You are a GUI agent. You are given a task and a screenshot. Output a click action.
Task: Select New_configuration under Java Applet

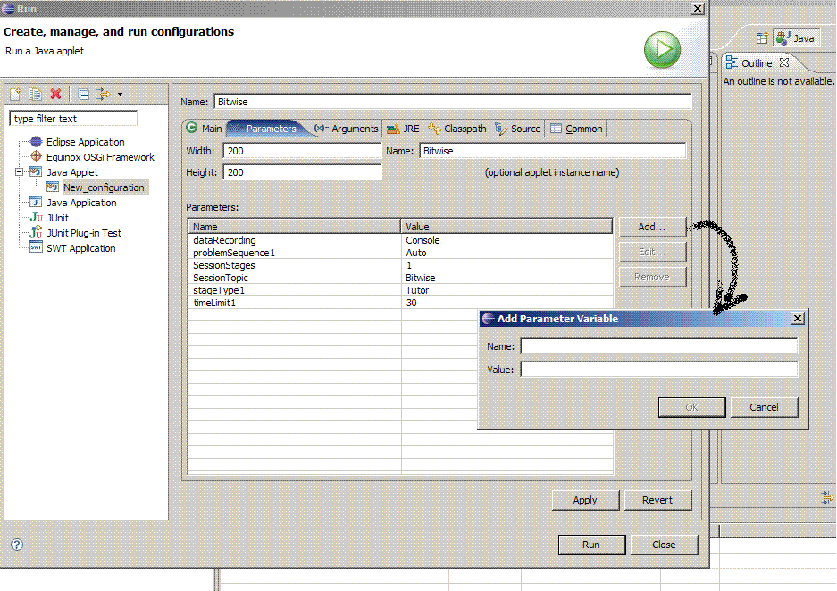pos(104,187)
